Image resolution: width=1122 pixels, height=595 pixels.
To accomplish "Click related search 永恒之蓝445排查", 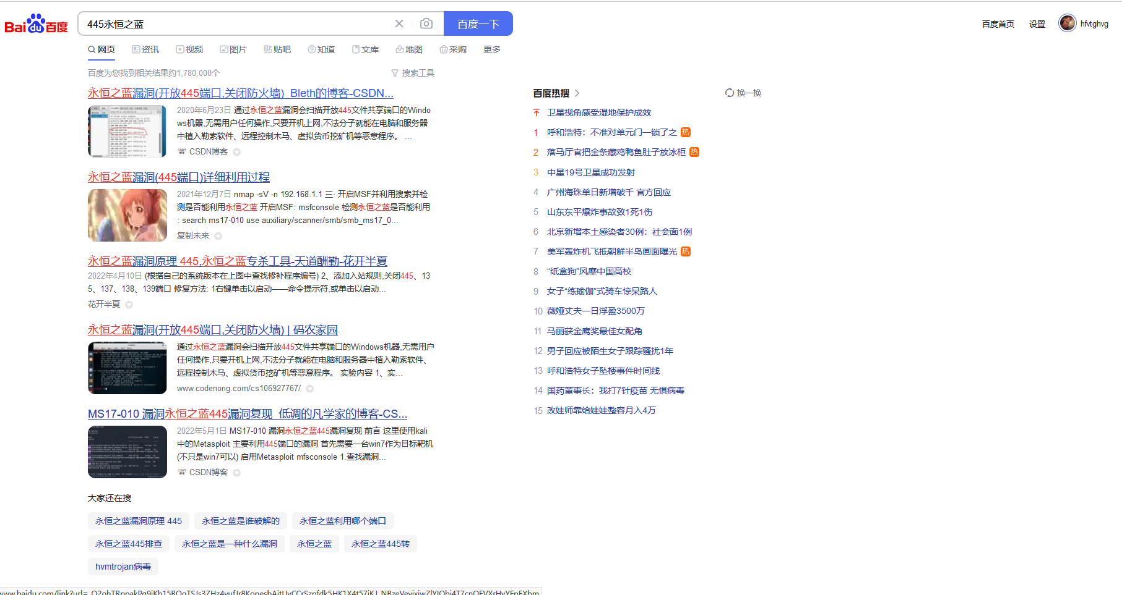I will click(129, 544).
